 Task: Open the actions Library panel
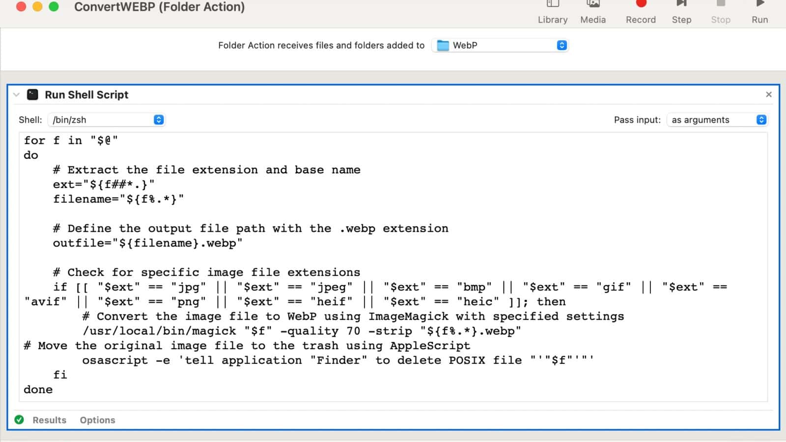pyautogui.click(x=552, y=11)
